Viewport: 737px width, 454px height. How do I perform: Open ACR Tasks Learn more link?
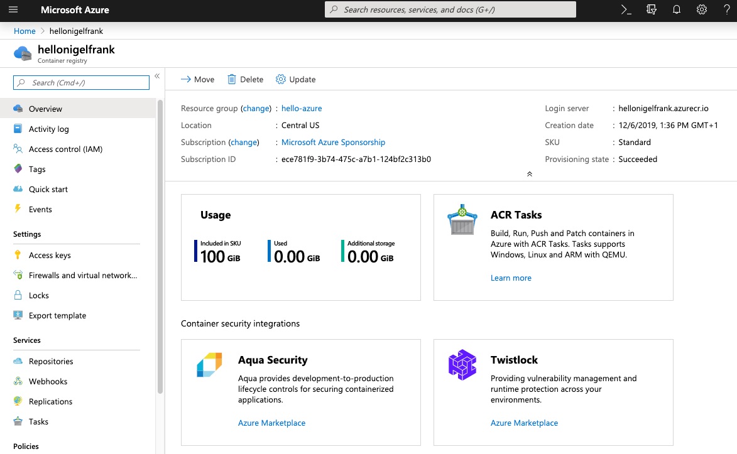click(511, 278)
